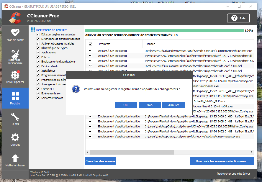Minimize the CCleaner window

[228, 6]
